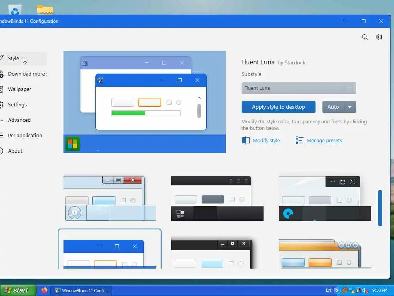
Task: Open the gear settings icon at top right
Action: 379,37
